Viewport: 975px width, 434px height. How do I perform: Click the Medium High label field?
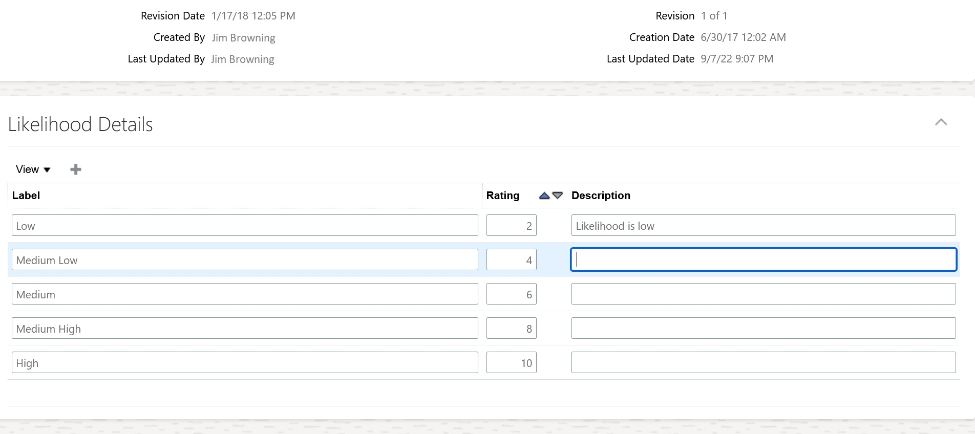[x=245, y=329]
